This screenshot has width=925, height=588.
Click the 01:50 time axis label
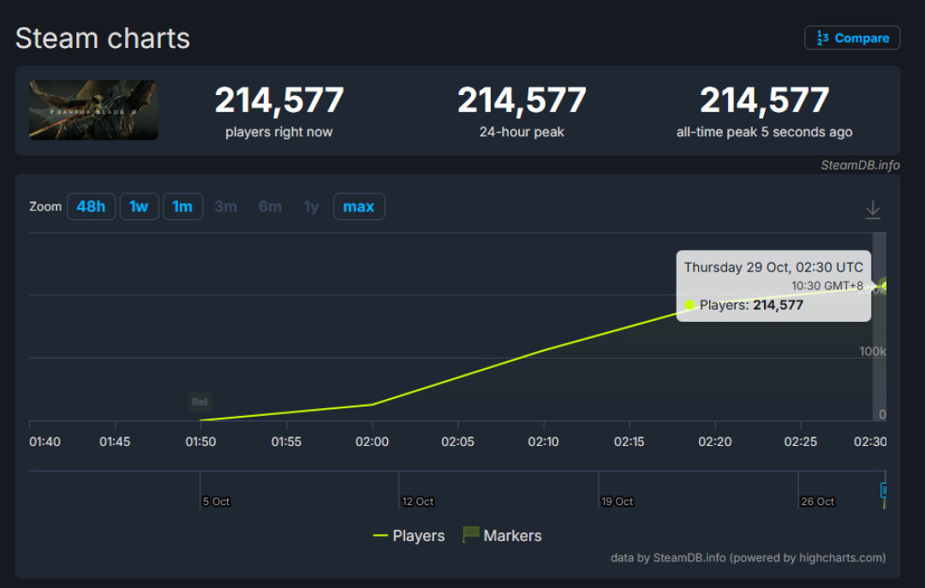click(200, 442)
